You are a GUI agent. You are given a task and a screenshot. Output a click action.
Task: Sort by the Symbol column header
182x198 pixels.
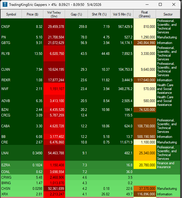pyautogui.click(x=11, y=14)
